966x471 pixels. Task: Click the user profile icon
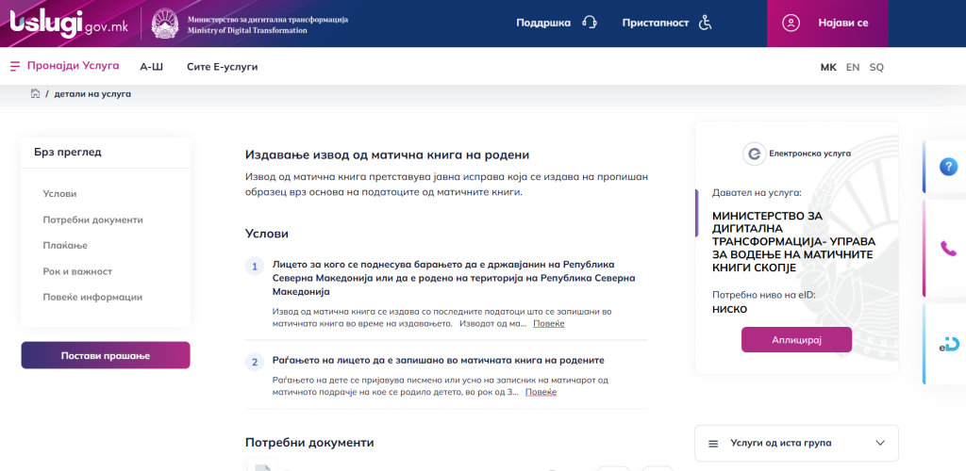click(x=791, y=23)
